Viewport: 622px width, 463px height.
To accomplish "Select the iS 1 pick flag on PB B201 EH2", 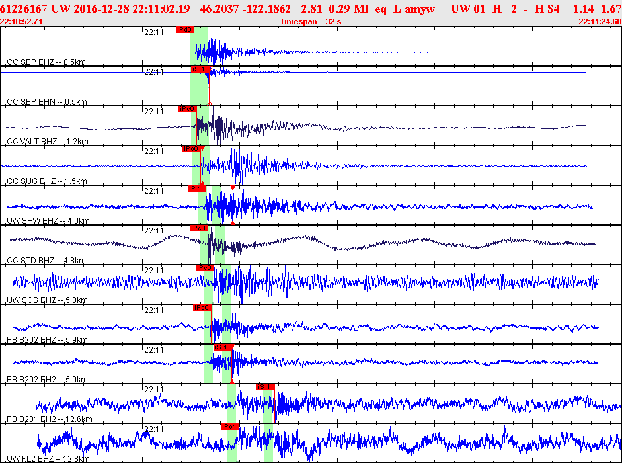I will [x=265, y=387].
